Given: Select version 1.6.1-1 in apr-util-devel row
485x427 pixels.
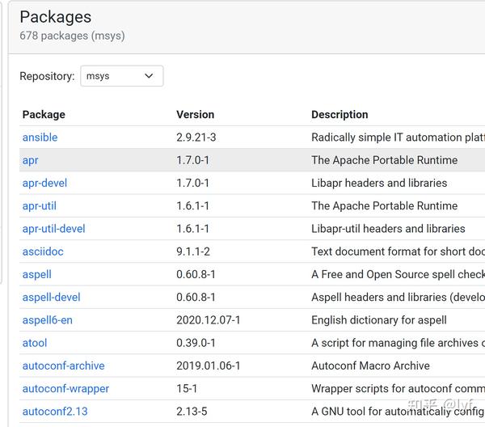Looking at the screenshot, I should coord(192,229).
